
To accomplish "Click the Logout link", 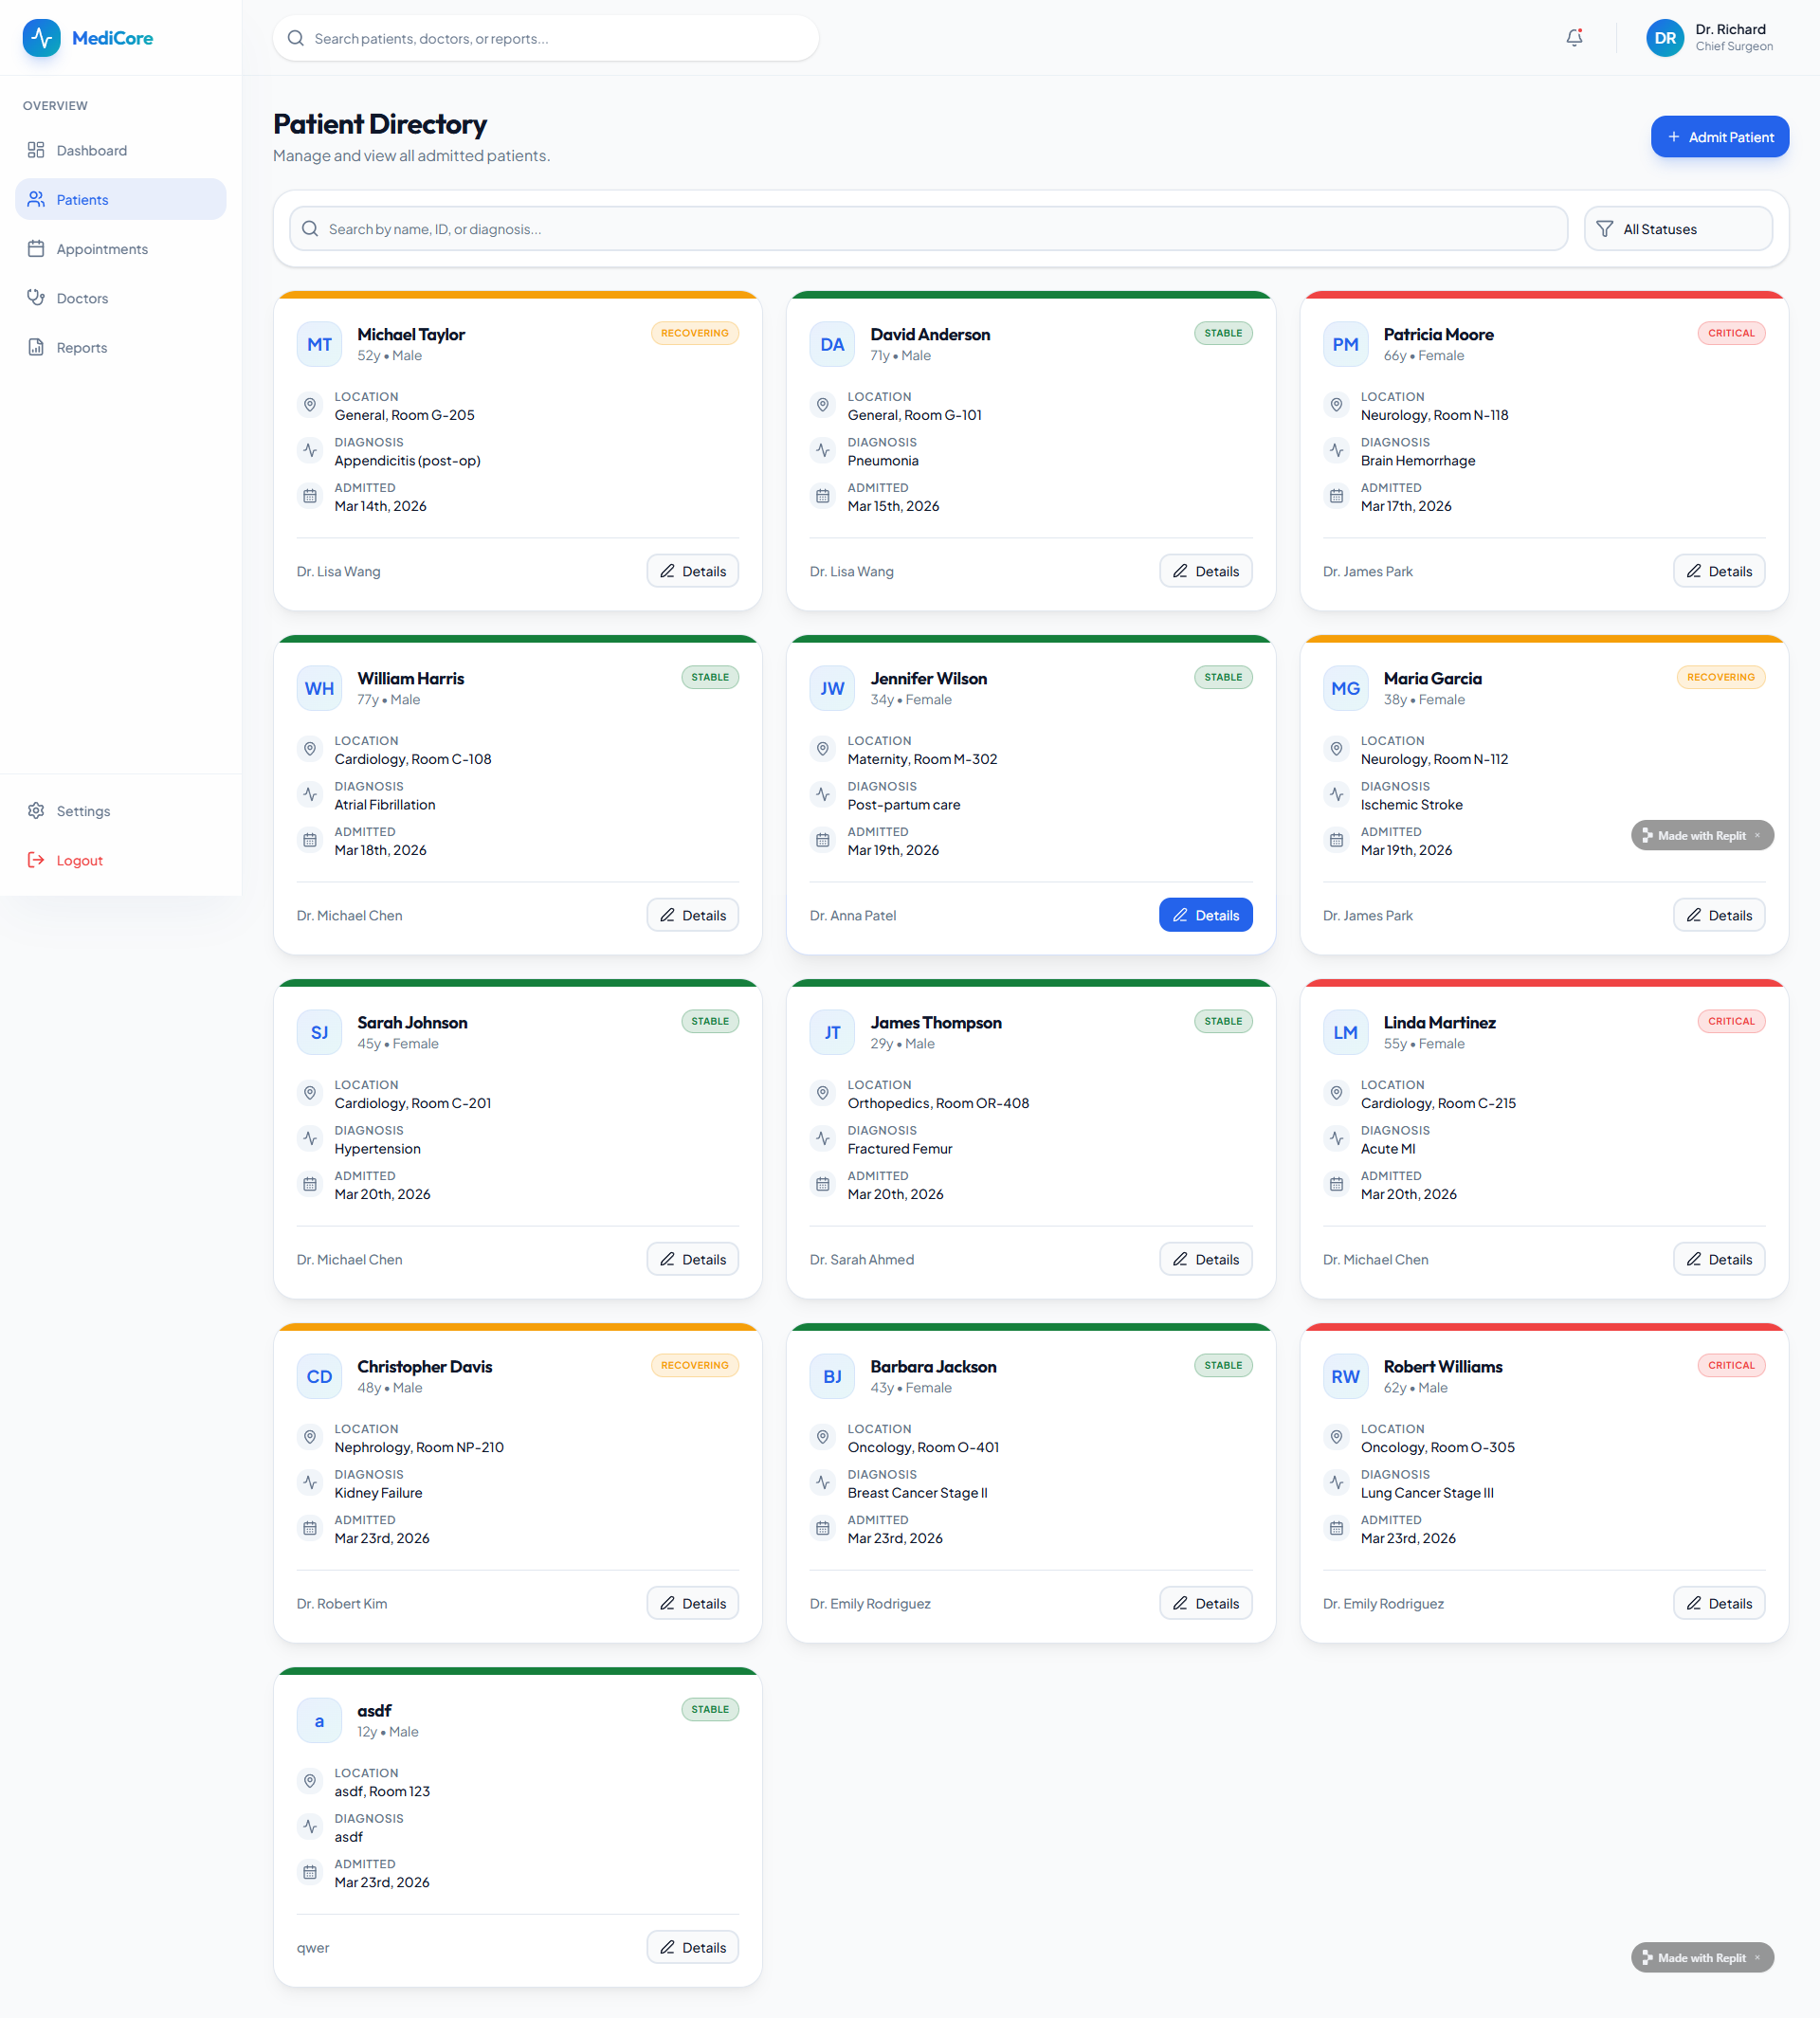I will pyautogui.click(x=79, y=860).
